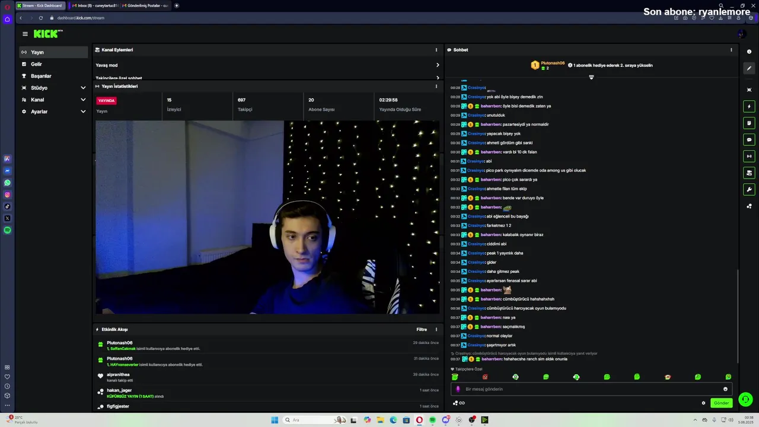Collapse the gift leaderboard arrow in chat
This screenshot has height=427, width=759.
pyautogui.click(x=591, y=77)
